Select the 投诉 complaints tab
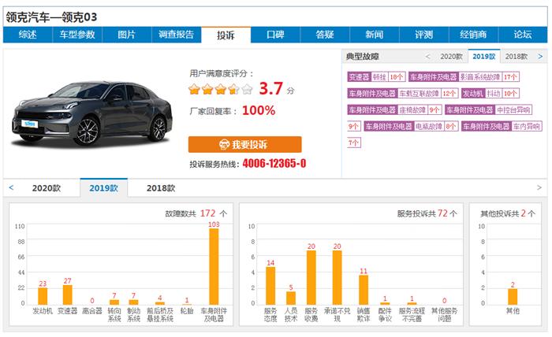This screenshot has height=337, width=552. 226,35
